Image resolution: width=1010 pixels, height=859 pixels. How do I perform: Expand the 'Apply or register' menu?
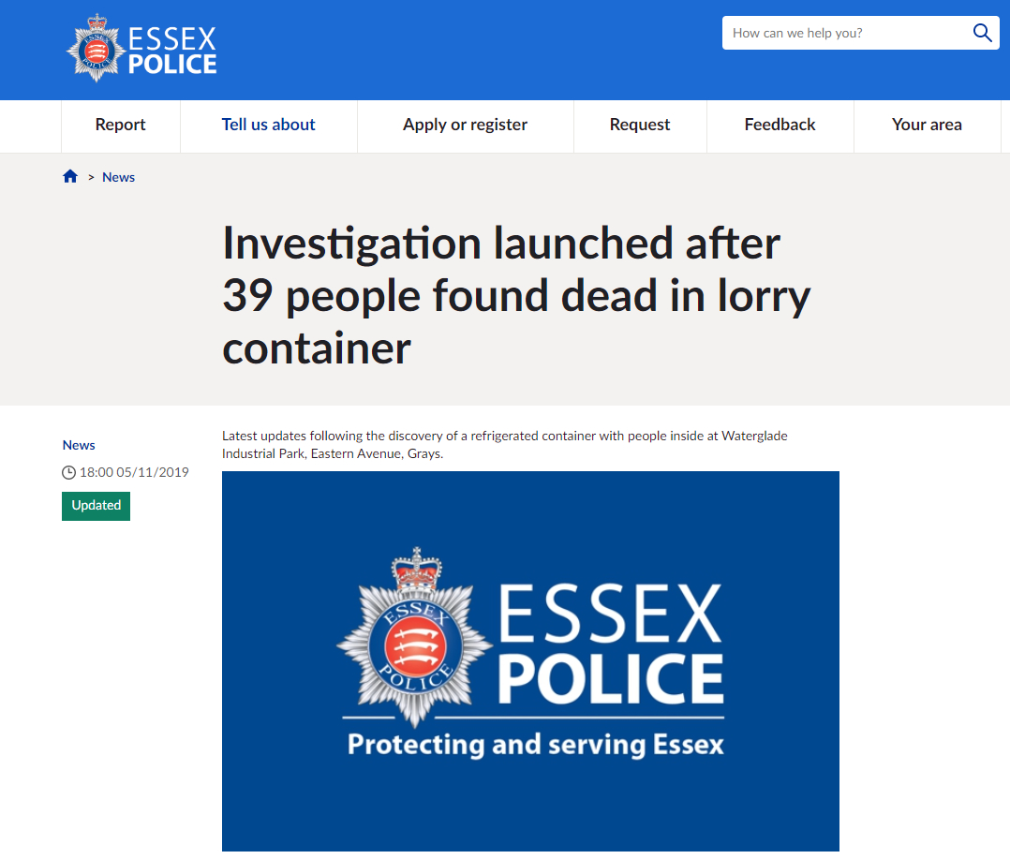pos(465,125)
